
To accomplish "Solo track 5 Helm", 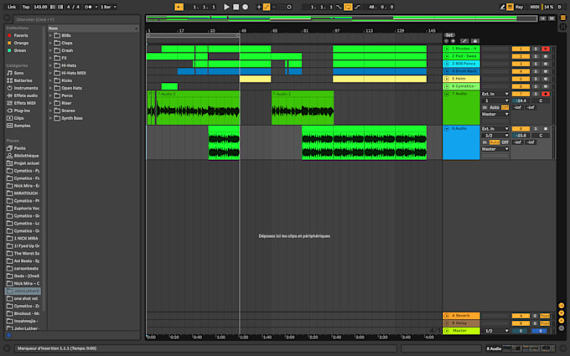I will tap(535, 79).
